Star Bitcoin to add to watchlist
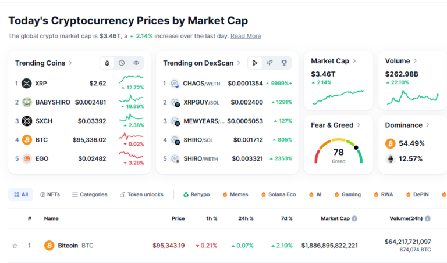This screenshot has width=447, height=263. [x=15, y=246]
